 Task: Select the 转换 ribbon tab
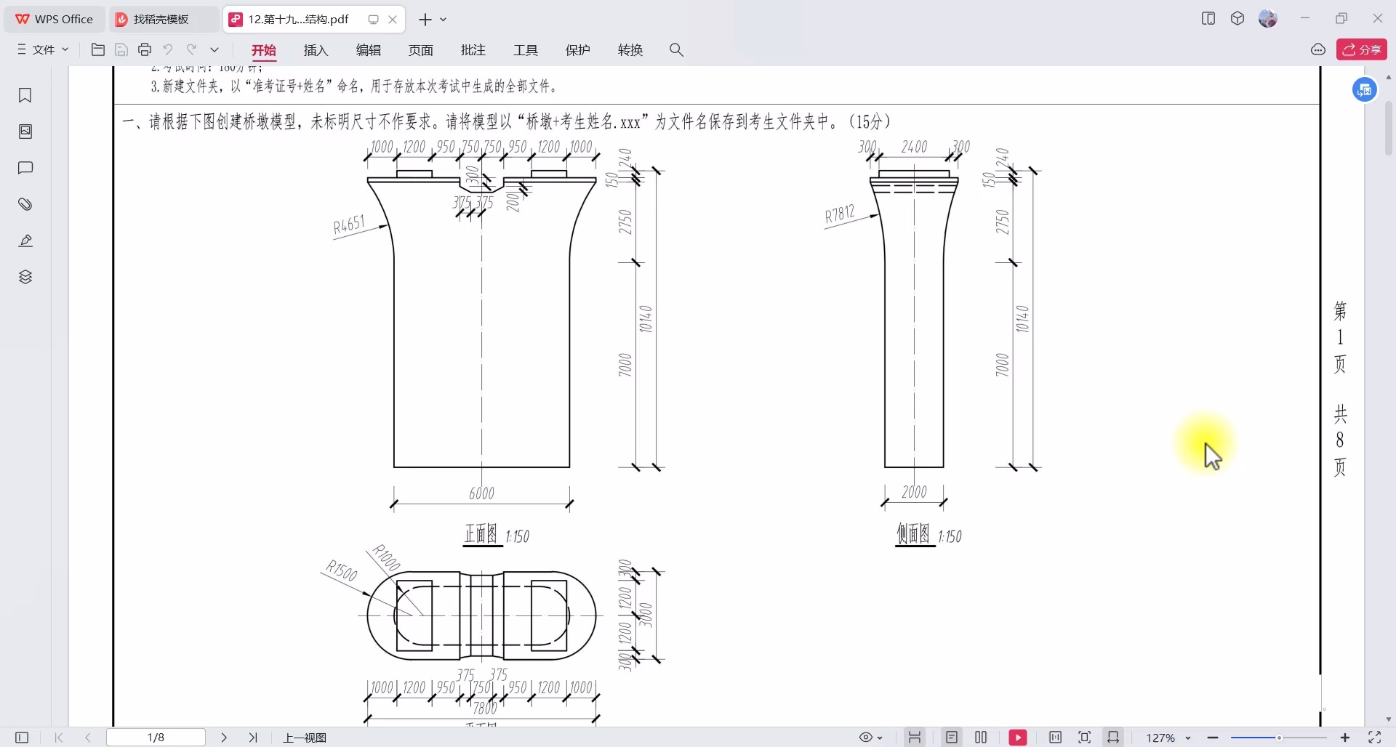(x=630, y=50)
